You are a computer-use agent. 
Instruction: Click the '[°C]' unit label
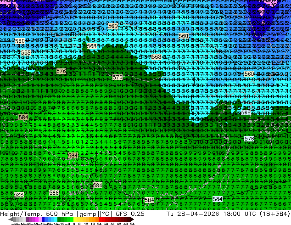[106, 214]
